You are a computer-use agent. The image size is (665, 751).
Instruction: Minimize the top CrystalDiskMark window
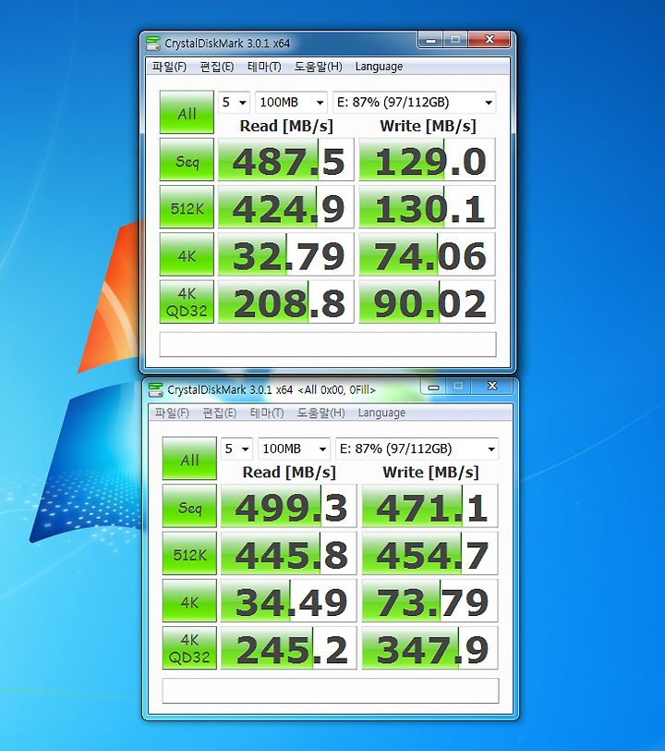pos(430,40)
